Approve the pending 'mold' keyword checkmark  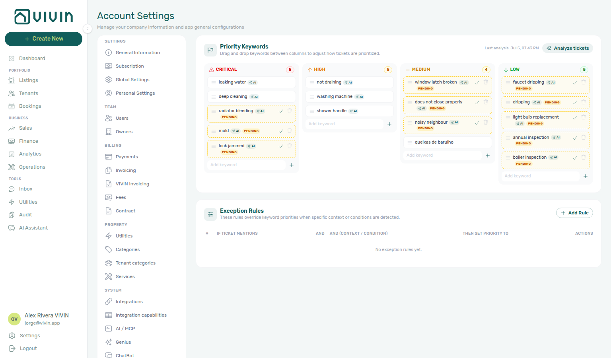(x=281, y=131)
